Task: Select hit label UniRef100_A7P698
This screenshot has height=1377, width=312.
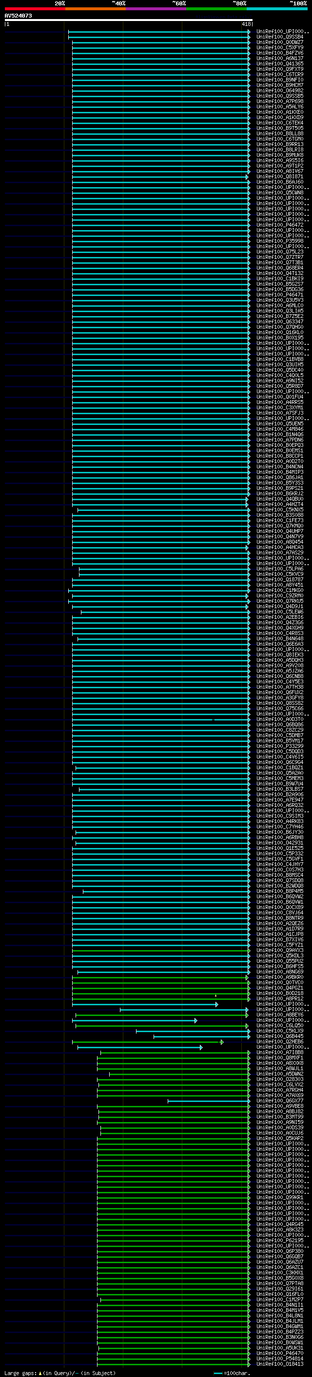Action: 280,102
